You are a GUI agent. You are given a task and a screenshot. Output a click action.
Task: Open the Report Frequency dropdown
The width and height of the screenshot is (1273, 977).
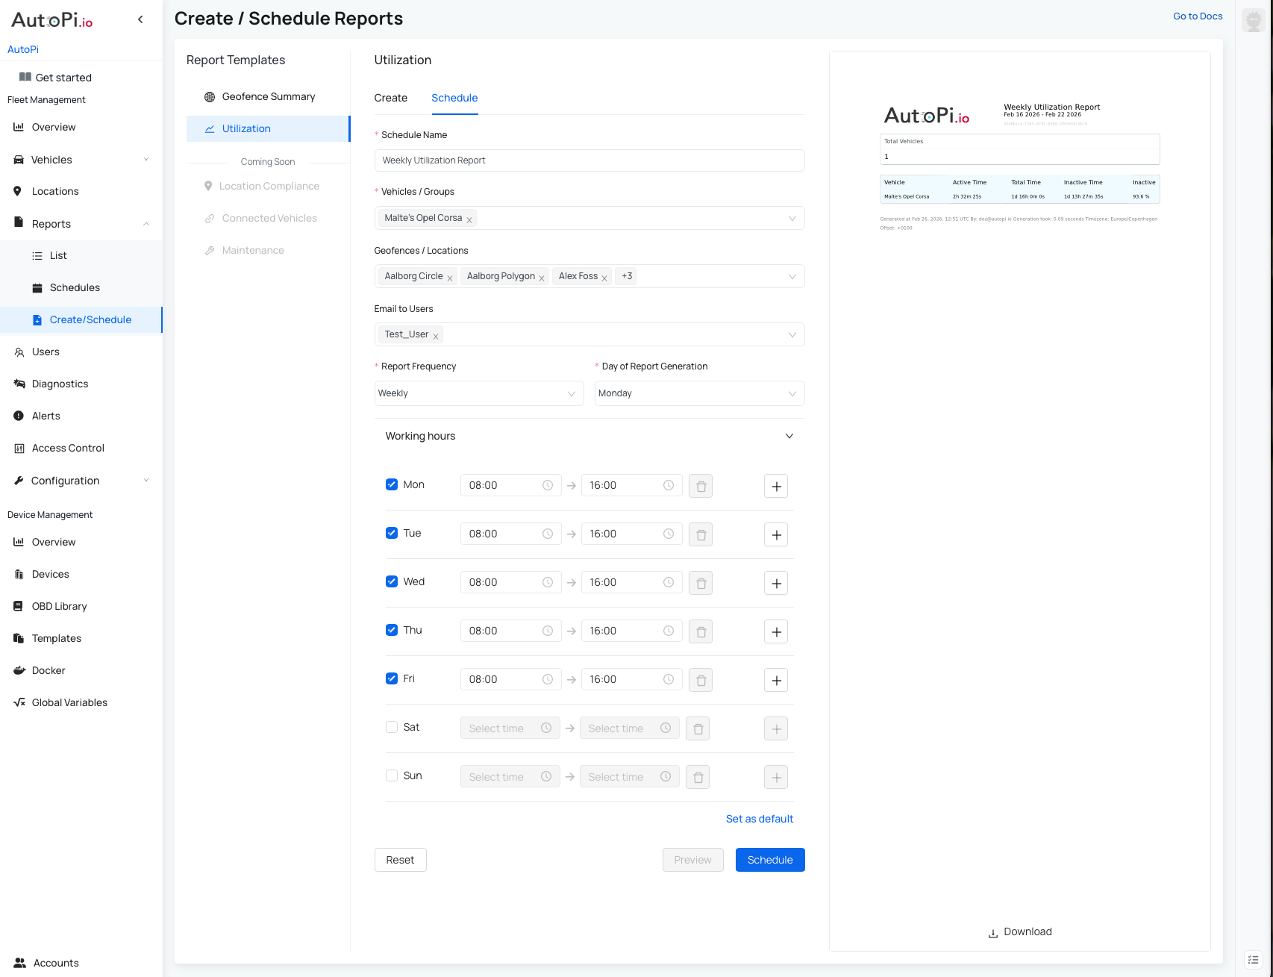478,393
